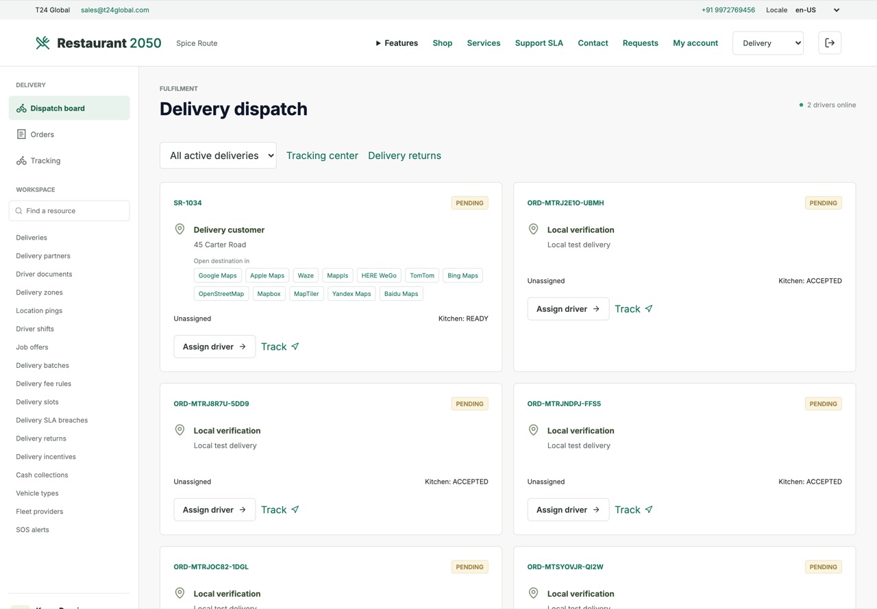Open the My account menu item
This screenshot has height=609, width=877.
(695, 43)
